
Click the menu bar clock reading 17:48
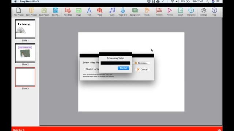click(197, 1)
